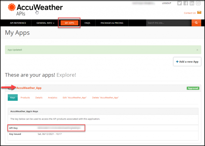205x146 pixels.
Task: Click Delete "AccuWeather_App" link
Action: point(105,97)
